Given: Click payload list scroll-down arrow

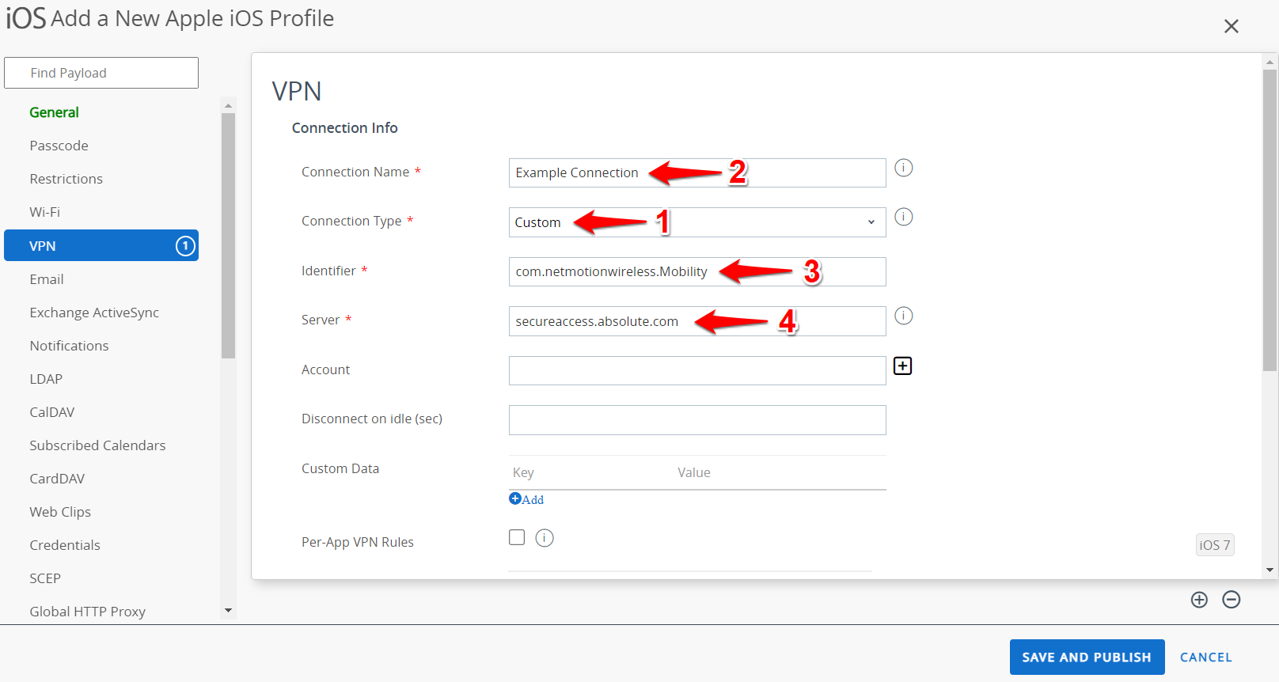Looking at the screenshot, I should [228, 611].
